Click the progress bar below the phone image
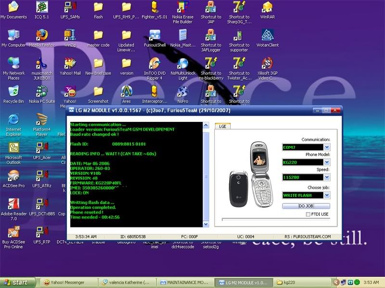 [276, 219]
